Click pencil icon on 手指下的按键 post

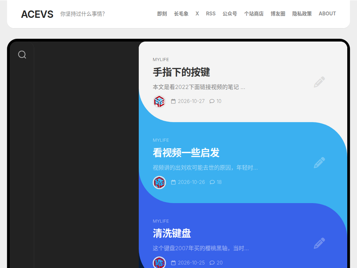click(319, 82)
